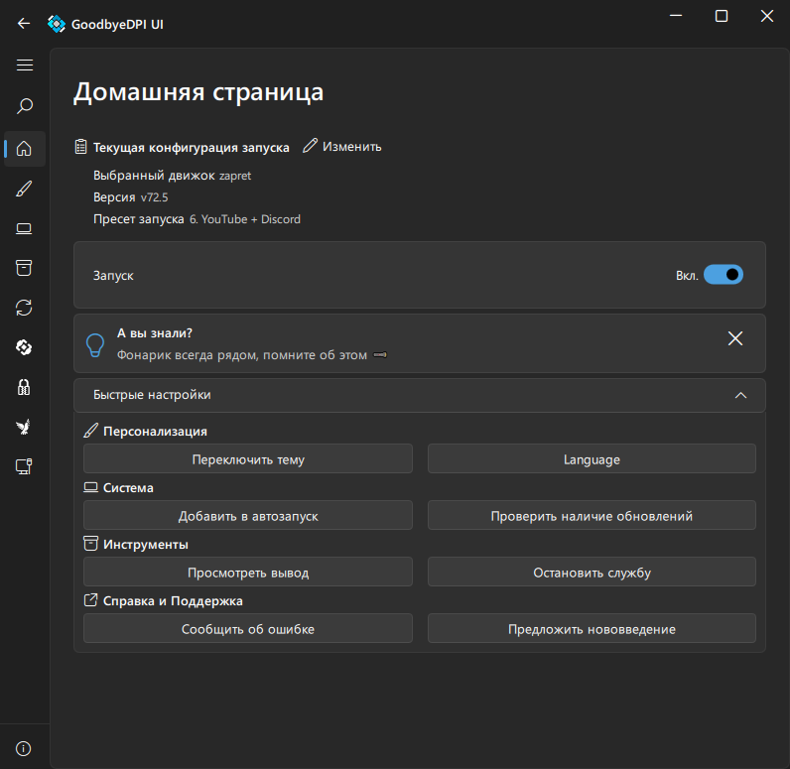790x769 pixels.
Task: Click Изменить to edit launch configuration
Action: click(x=342, y=147)
